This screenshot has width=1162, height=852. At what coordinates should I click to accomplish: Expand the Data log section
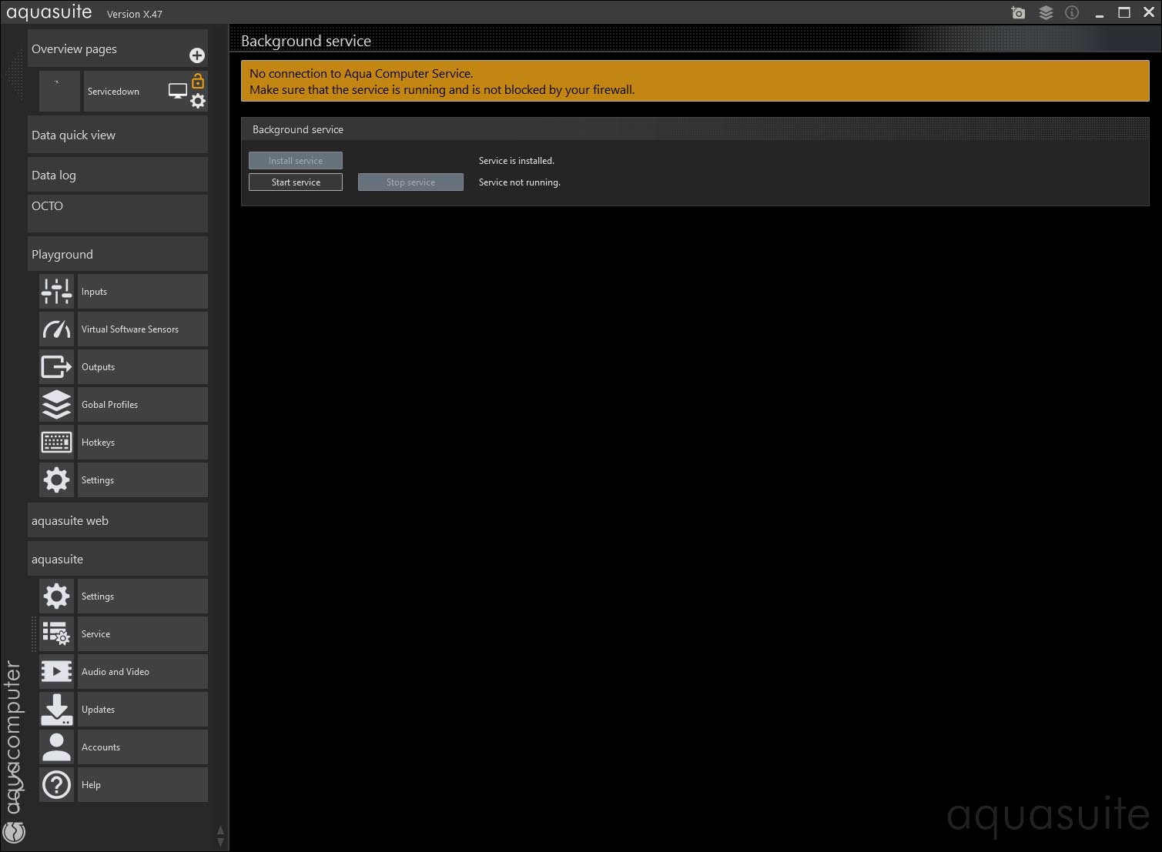point(118,175)
